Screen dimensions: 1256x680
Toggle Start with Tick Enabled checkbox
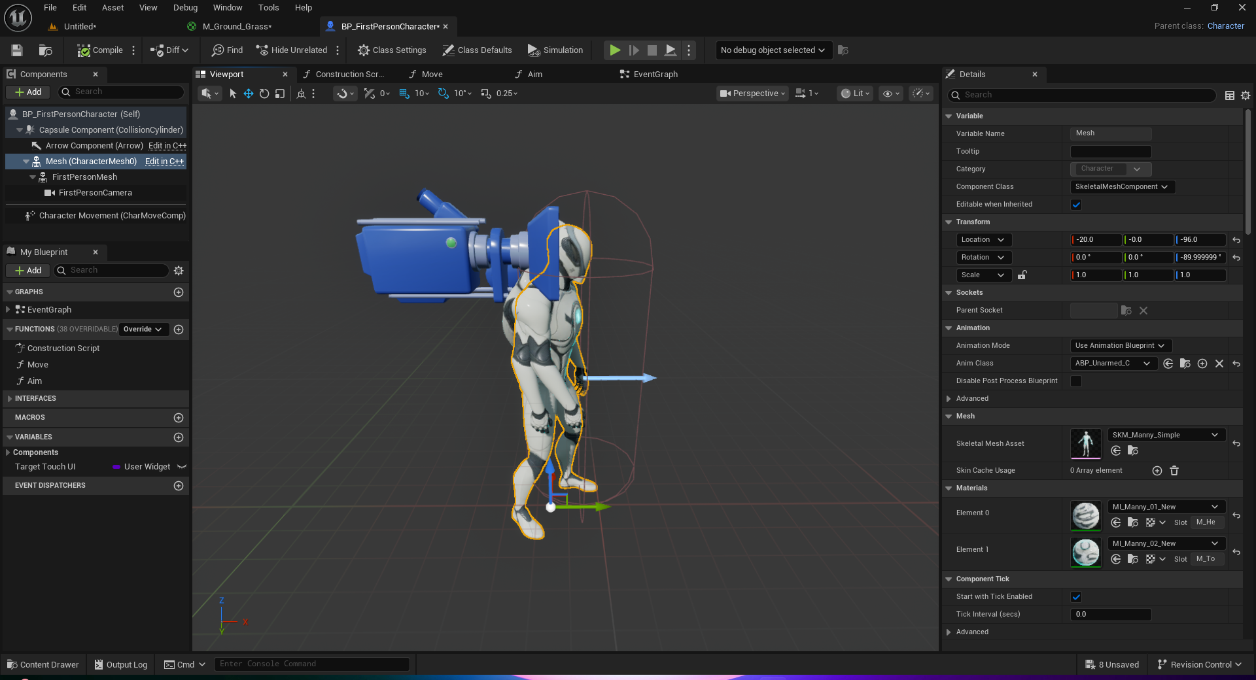tap(1076, 597)
